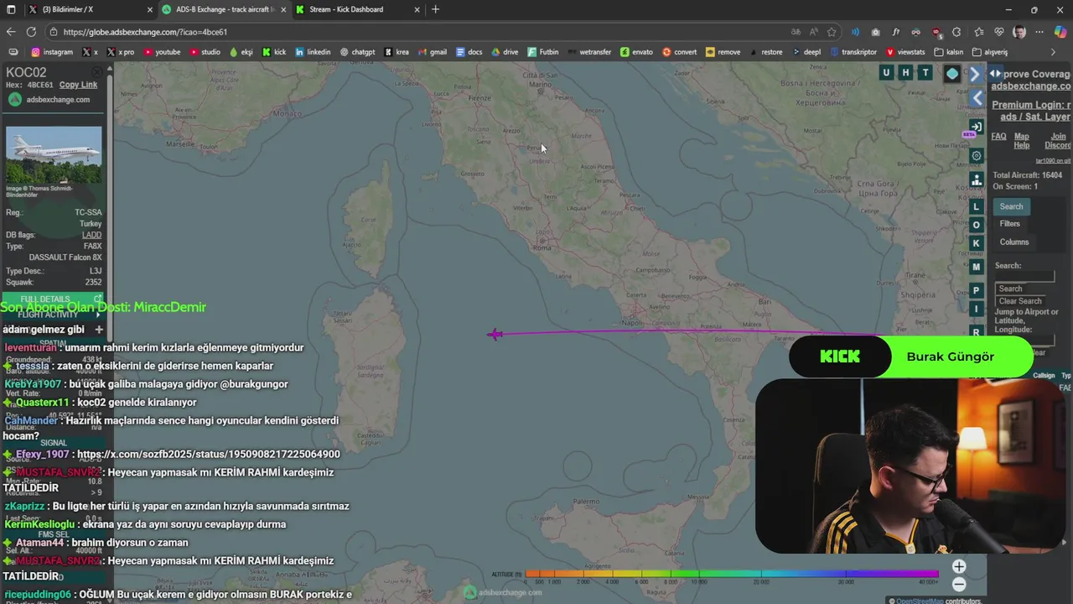Image resolution: width=1073 pixels, height=604 pixels.
Task: Open the map layer selector diamond icon
Action: [x=952, y=74]
